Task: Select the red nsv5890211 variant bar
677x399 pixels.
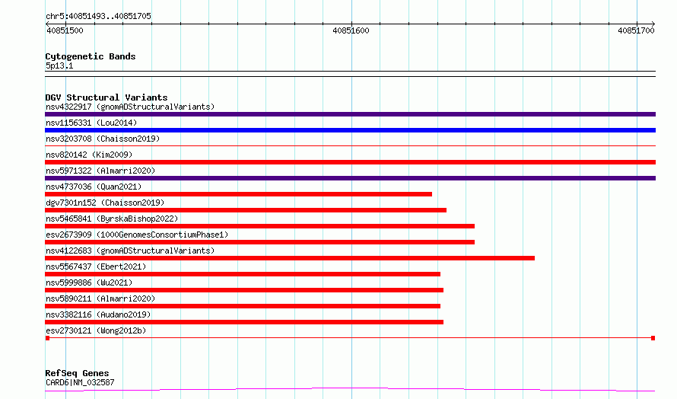Action: 243,306
